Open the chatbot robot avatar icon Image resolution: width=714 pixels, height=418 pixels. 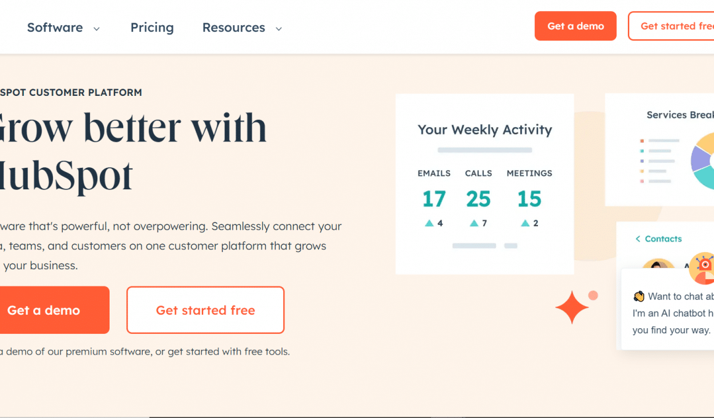tap(702, 267)
